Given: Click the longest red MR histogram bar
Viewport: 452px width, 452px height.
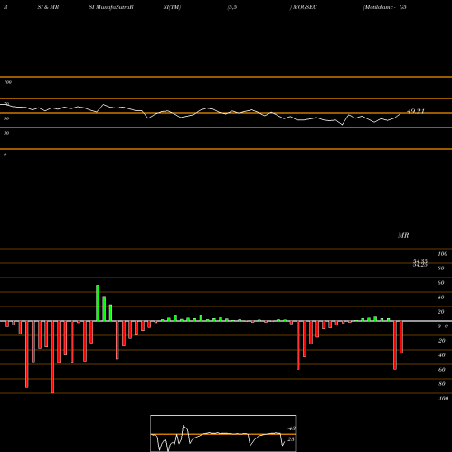Looking at the screenshot, I should click(x=52, y=357).
